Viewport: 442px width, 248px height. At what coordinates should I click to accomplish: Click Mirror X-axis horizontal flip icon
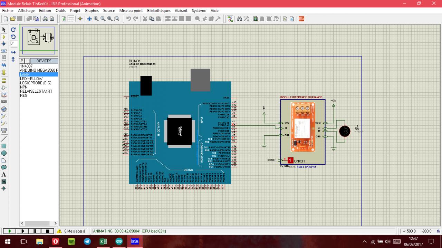(13, 52)
